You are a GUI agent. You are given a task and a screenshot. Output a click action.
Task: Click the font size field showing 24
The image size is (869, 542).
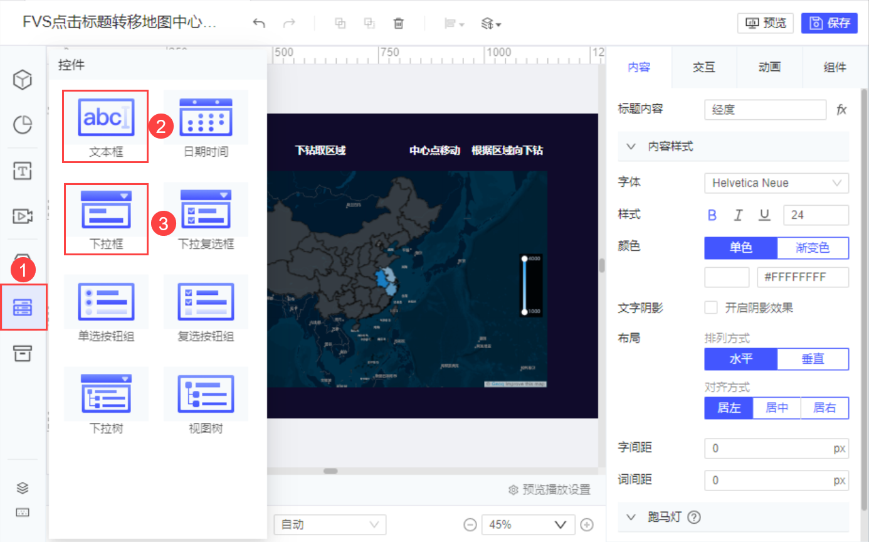[x=816, y=215]
